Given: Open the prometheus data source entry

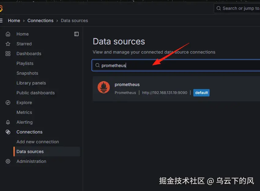Looking at the screenshot, I should point(127,84).
